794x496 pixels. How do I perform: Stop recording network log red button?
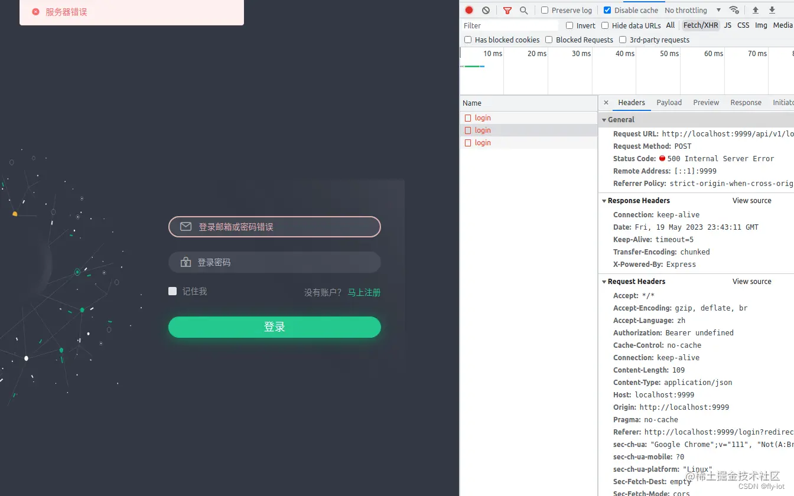tap(469, 10)
